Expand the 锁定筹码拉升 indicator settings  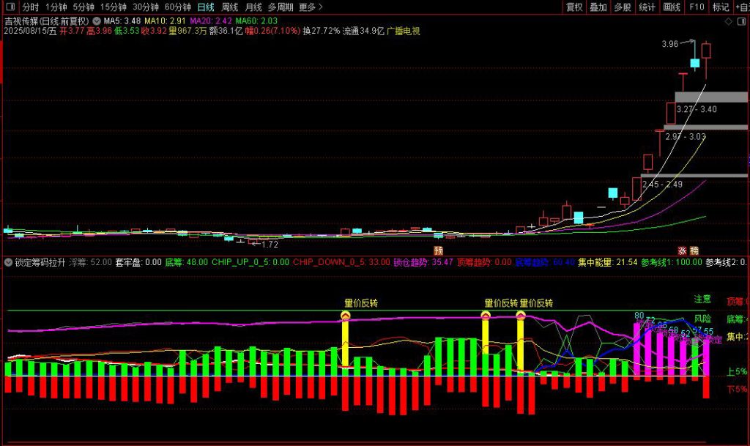tap(9, 261)
